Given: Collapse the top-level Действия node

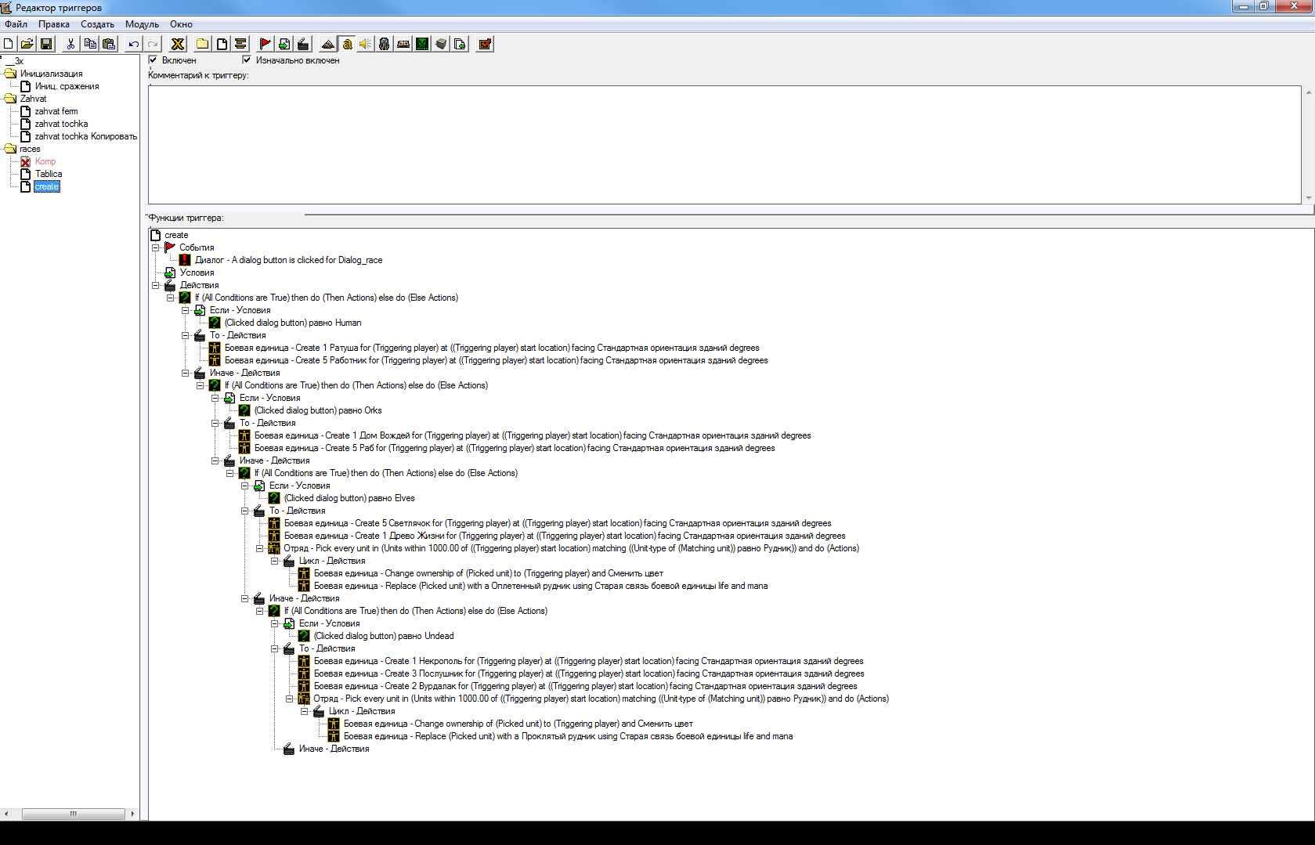Looking at the screenshot, I should (156, 285).
